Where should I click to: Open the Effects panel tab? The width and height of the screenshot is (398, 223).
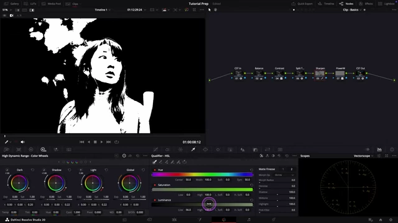pyautogui.click(x=366, y=4)
